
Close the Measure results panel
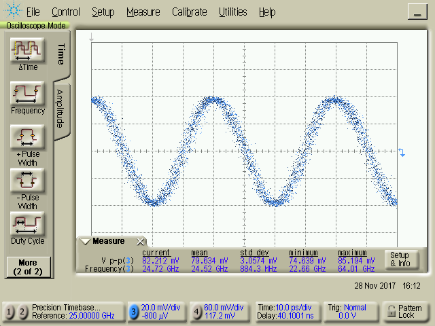[x=141, y=241]
